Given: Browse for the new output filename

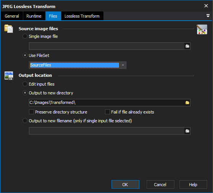Looking at the screenshot, I should (x=187, y=131).
